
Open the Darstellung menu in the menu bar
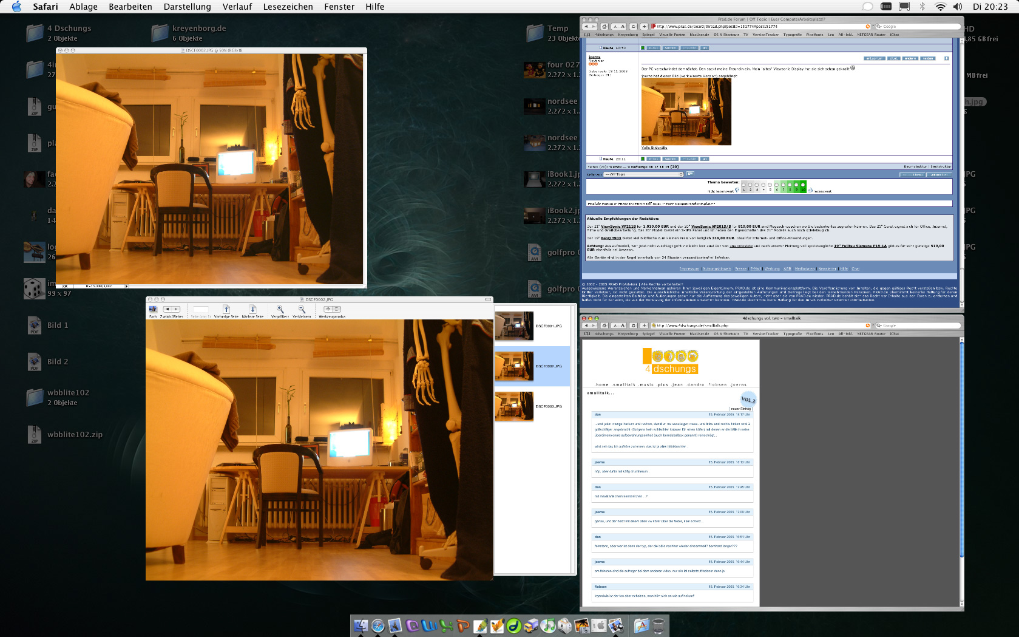click(187, 7)
